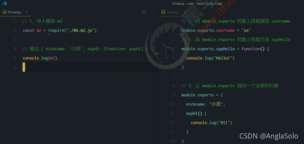304x144 pixels.
Task: Place cursor on empty line 6 in 07.test.js
Action: pyautogui.click(x=91, y=67)
